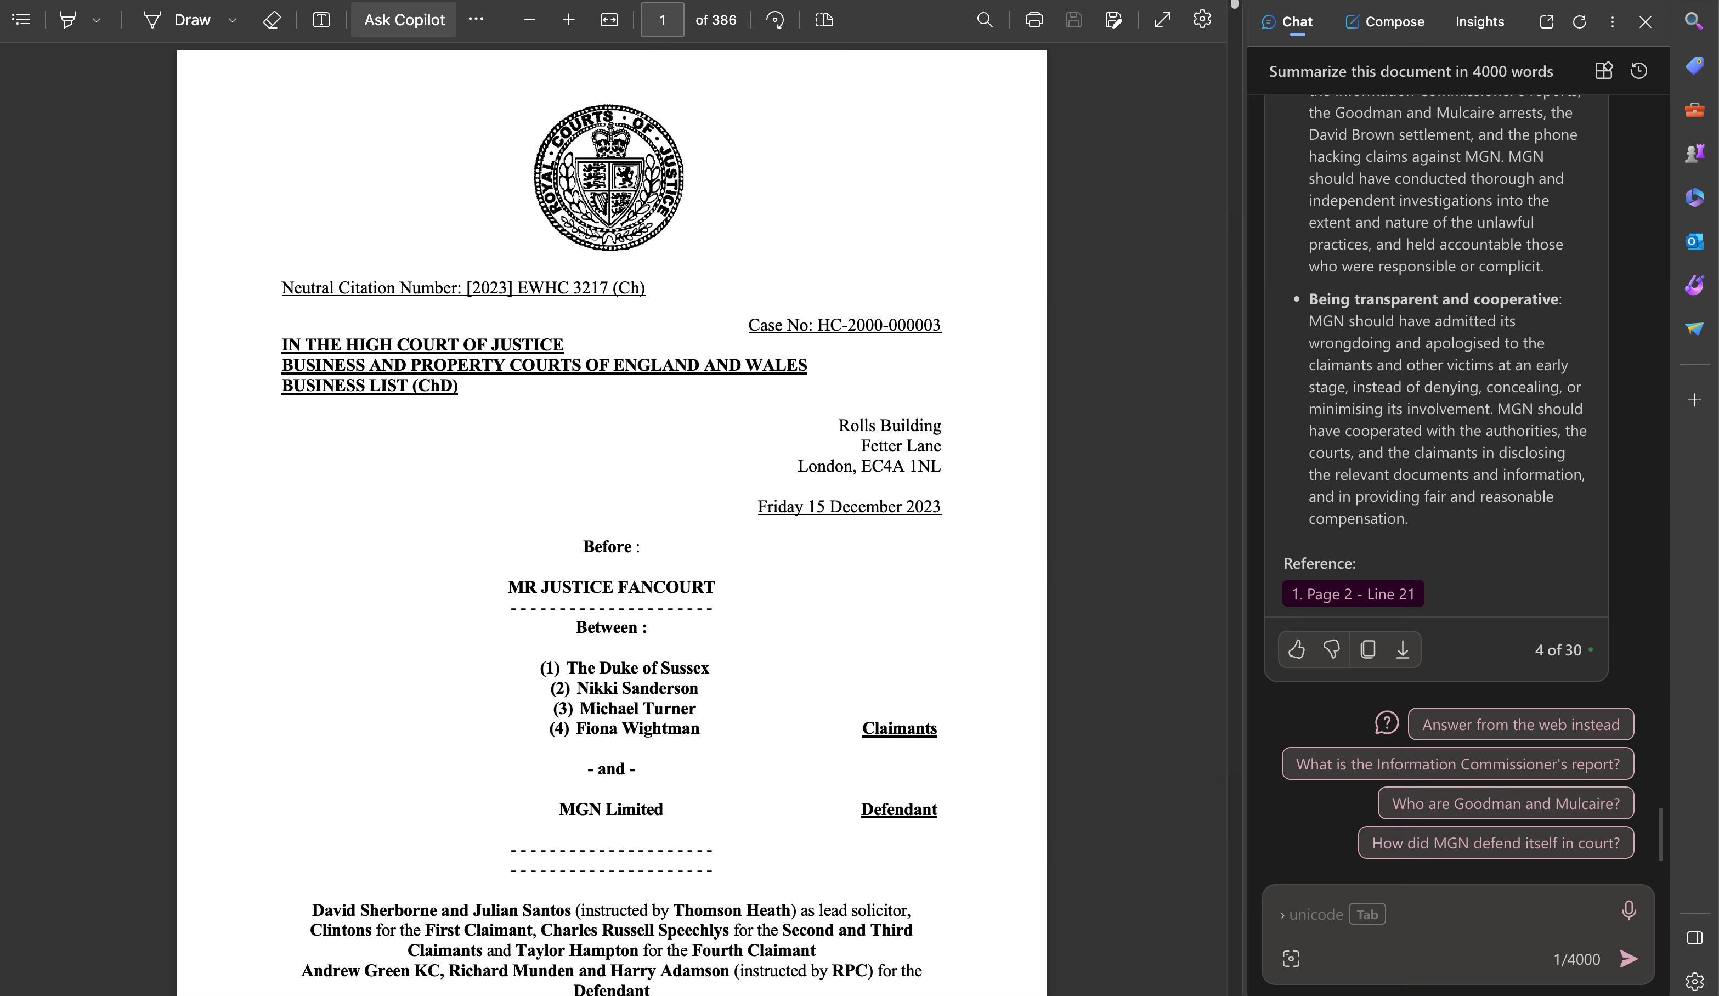The image size is (1719, 996).
Task: Expand the Highlight options dropdown arrow
Action: click(x=97, y=20)
